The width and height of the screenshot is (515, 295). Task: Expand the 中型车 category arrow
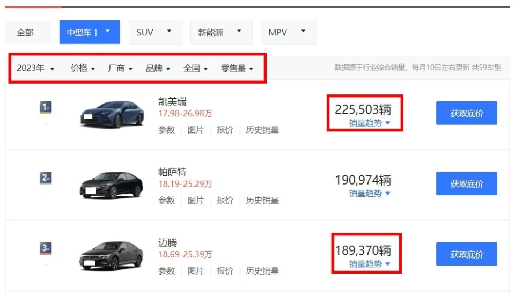[x=107, y=32]
